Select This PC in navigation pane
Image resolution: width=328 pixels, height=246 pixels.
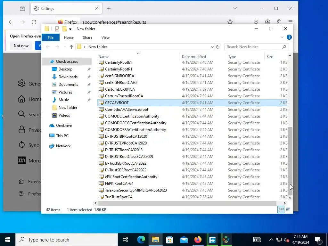(x=62, y=136)
